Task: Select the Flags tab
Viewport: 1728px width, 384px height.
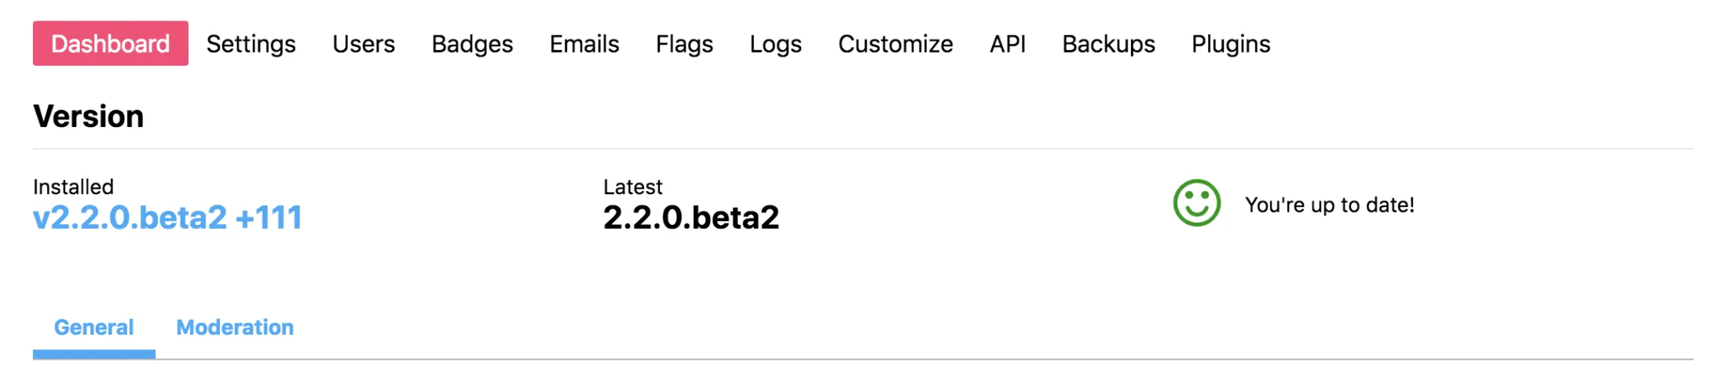Action: [x=684, y=44]
